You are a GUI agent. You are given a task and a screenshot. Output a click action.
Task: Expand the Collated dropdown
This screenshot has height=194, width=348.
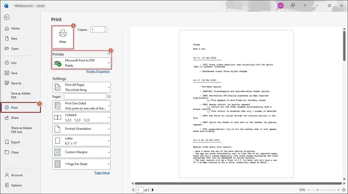(x=81, y=117)
